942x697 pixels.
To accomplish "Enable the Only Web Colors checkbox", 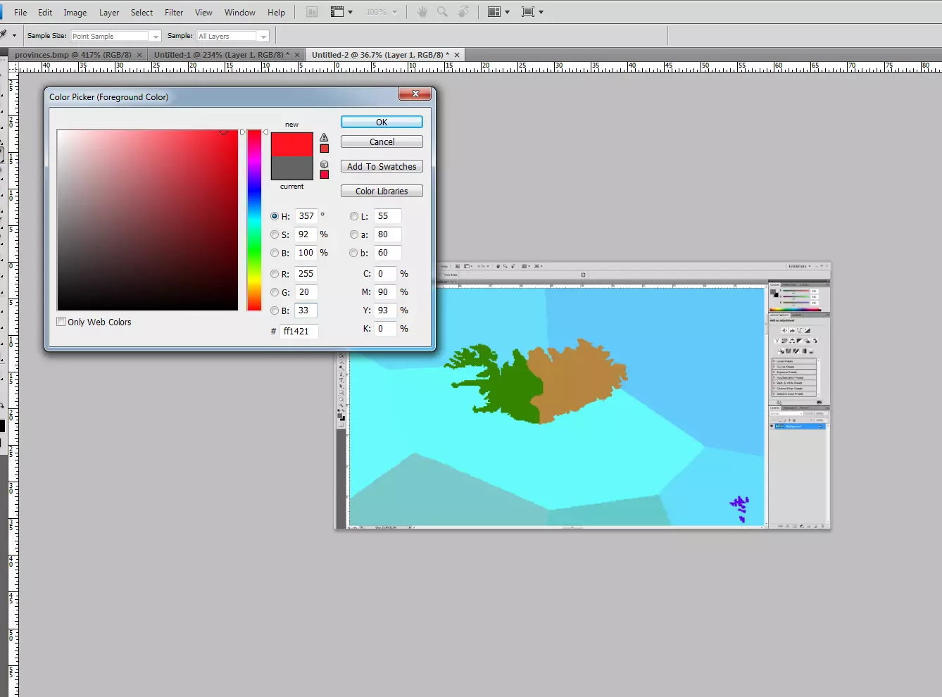I will pos(61,322).
